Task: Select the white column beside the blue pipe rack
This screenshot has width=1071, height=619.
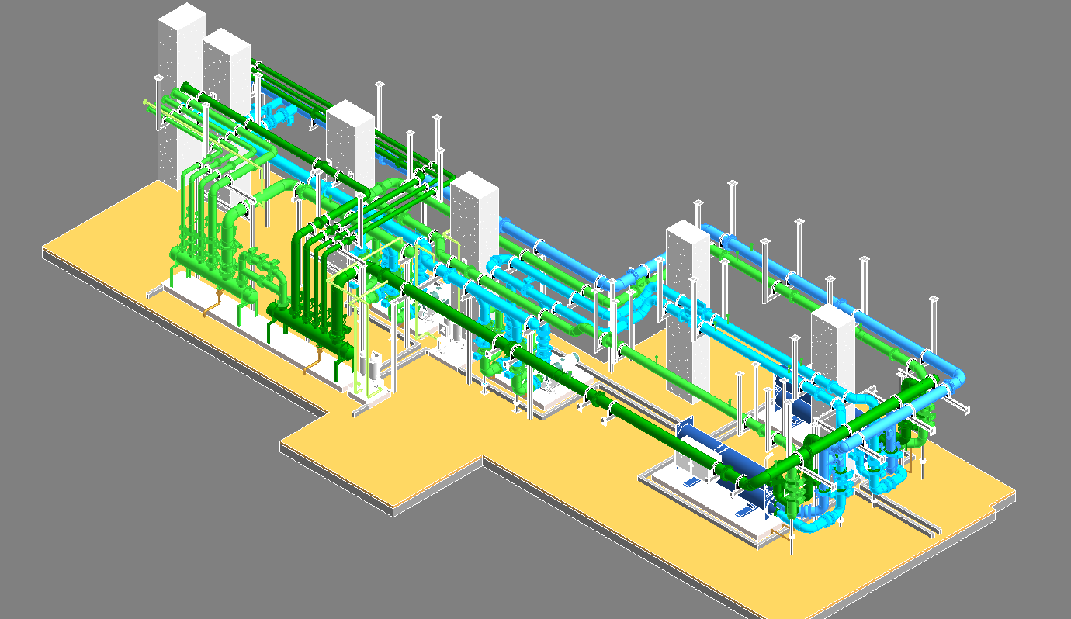Action: (x=688, y=310)
